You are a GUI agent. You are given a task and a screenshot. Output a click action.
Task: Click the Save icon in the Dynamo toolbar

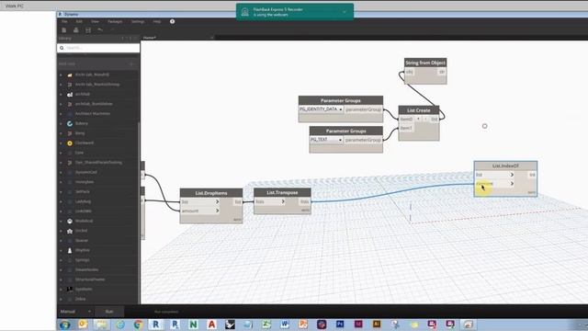[88, 30]
